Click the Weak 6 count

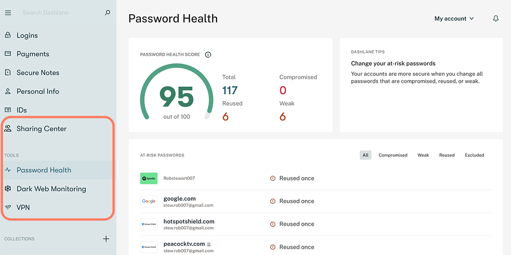(282, 117)
